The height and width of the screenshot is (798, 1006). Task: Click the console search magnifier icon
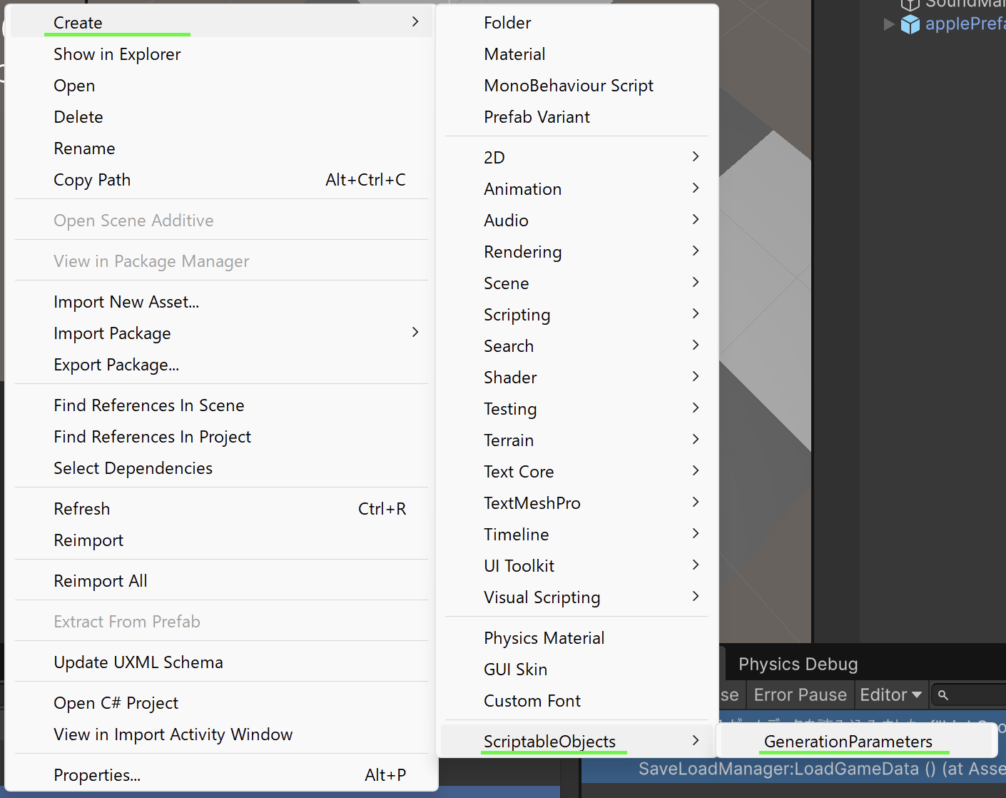coord(943,695)
